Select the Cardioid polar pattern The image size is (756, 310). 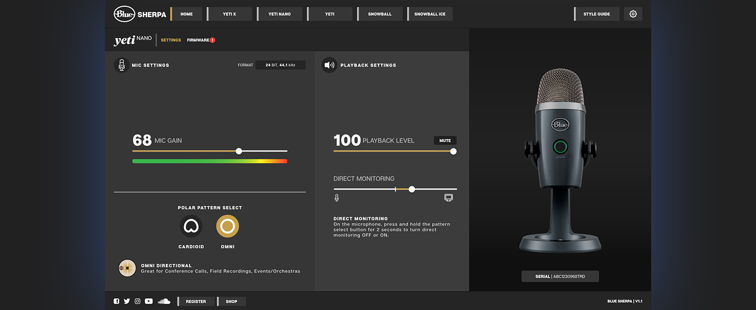coord(191,226)
